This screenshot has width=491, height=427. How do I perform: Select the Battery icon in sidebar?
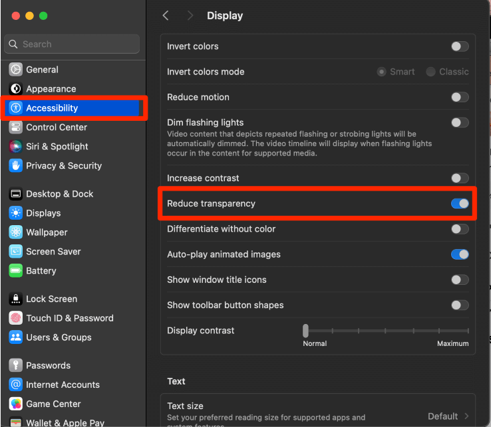(x=16, y=271)
